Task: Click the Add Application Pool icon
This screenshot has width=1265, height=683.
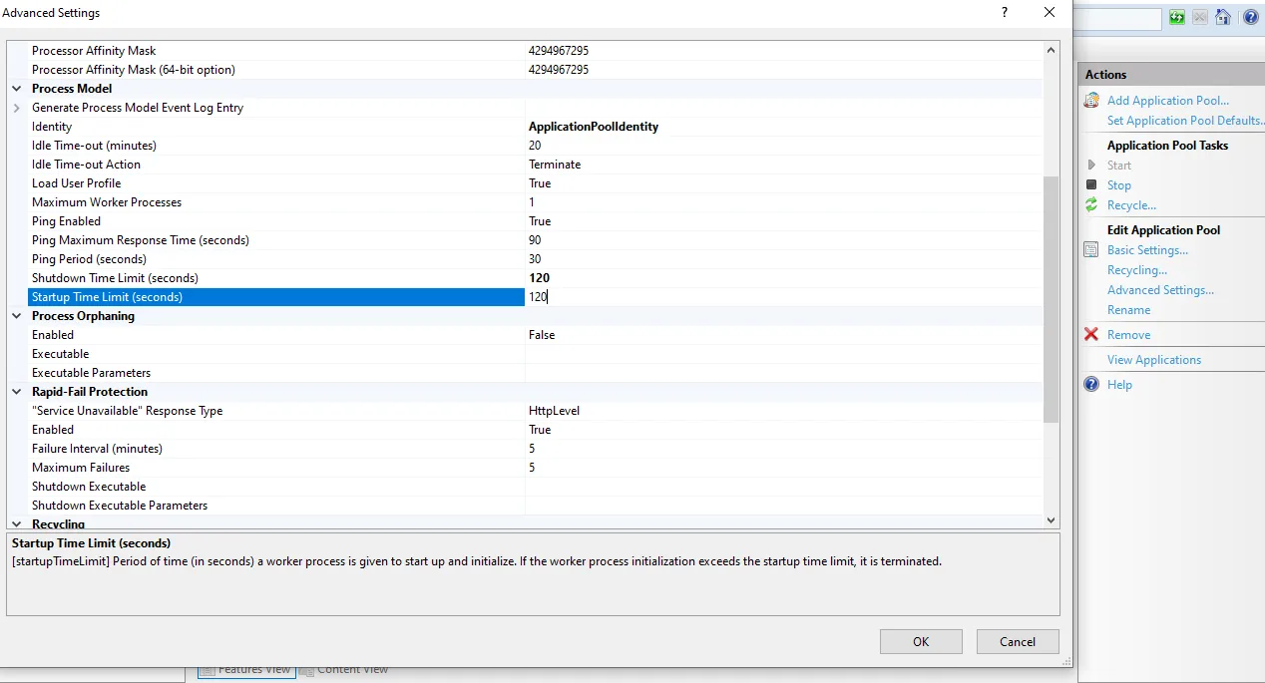Action: pos(1091,100)
